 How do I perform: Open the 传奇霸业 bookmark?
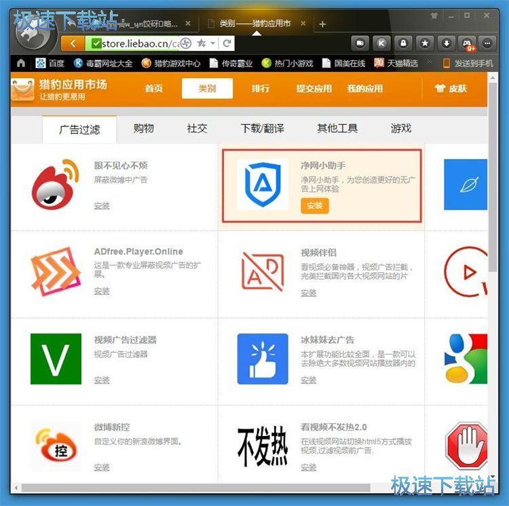231,63
